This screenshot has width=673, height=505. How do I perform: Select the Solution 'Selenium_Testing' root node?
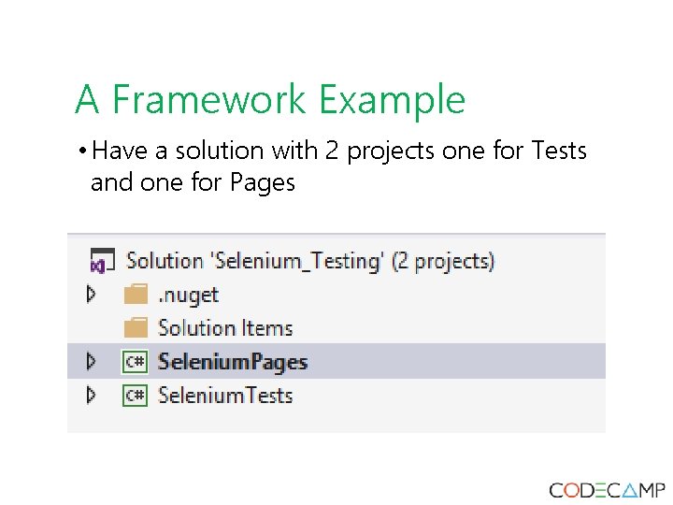(x=254, y=261)
